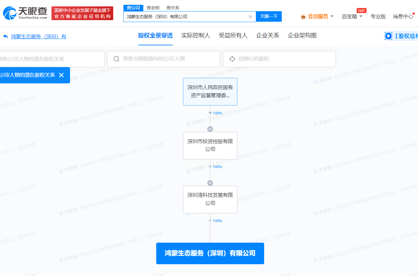Viewport: 418px width, 276px height.
Task: Select the 深圳市投资控股有限公司 node
Action: point(210,146)
